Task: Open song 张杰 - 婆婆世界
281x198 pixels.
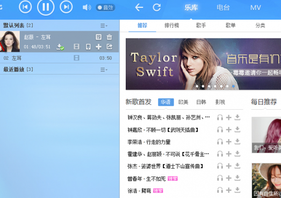Action: (x=165, y=166)
